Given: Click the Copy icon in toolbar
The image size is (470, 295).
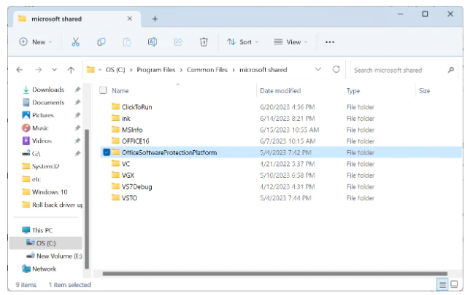Looking at the screenshot, I should [101, 42].
